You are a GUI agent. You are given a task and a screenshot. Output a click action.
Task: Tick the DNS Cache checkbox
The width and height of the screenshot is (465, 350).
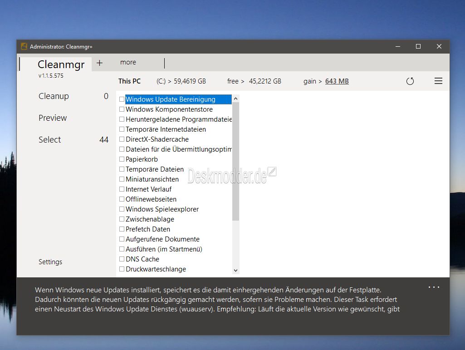pyautogui.click(x=122, y=259)
